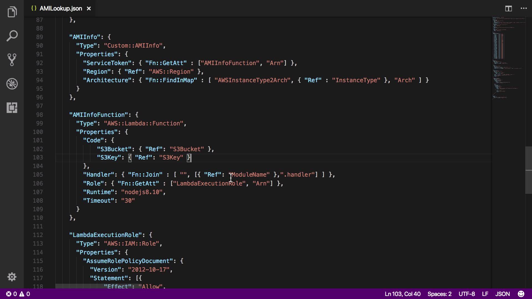Select the AMILookup.json editor tab

(x=61, y=9)
